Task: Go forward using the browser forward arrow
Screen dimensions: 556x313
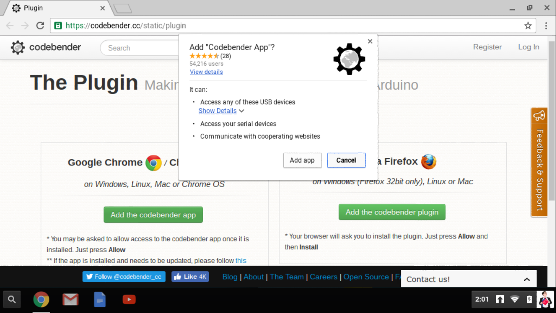Action: pyautogui.click(x=25, y=26)
